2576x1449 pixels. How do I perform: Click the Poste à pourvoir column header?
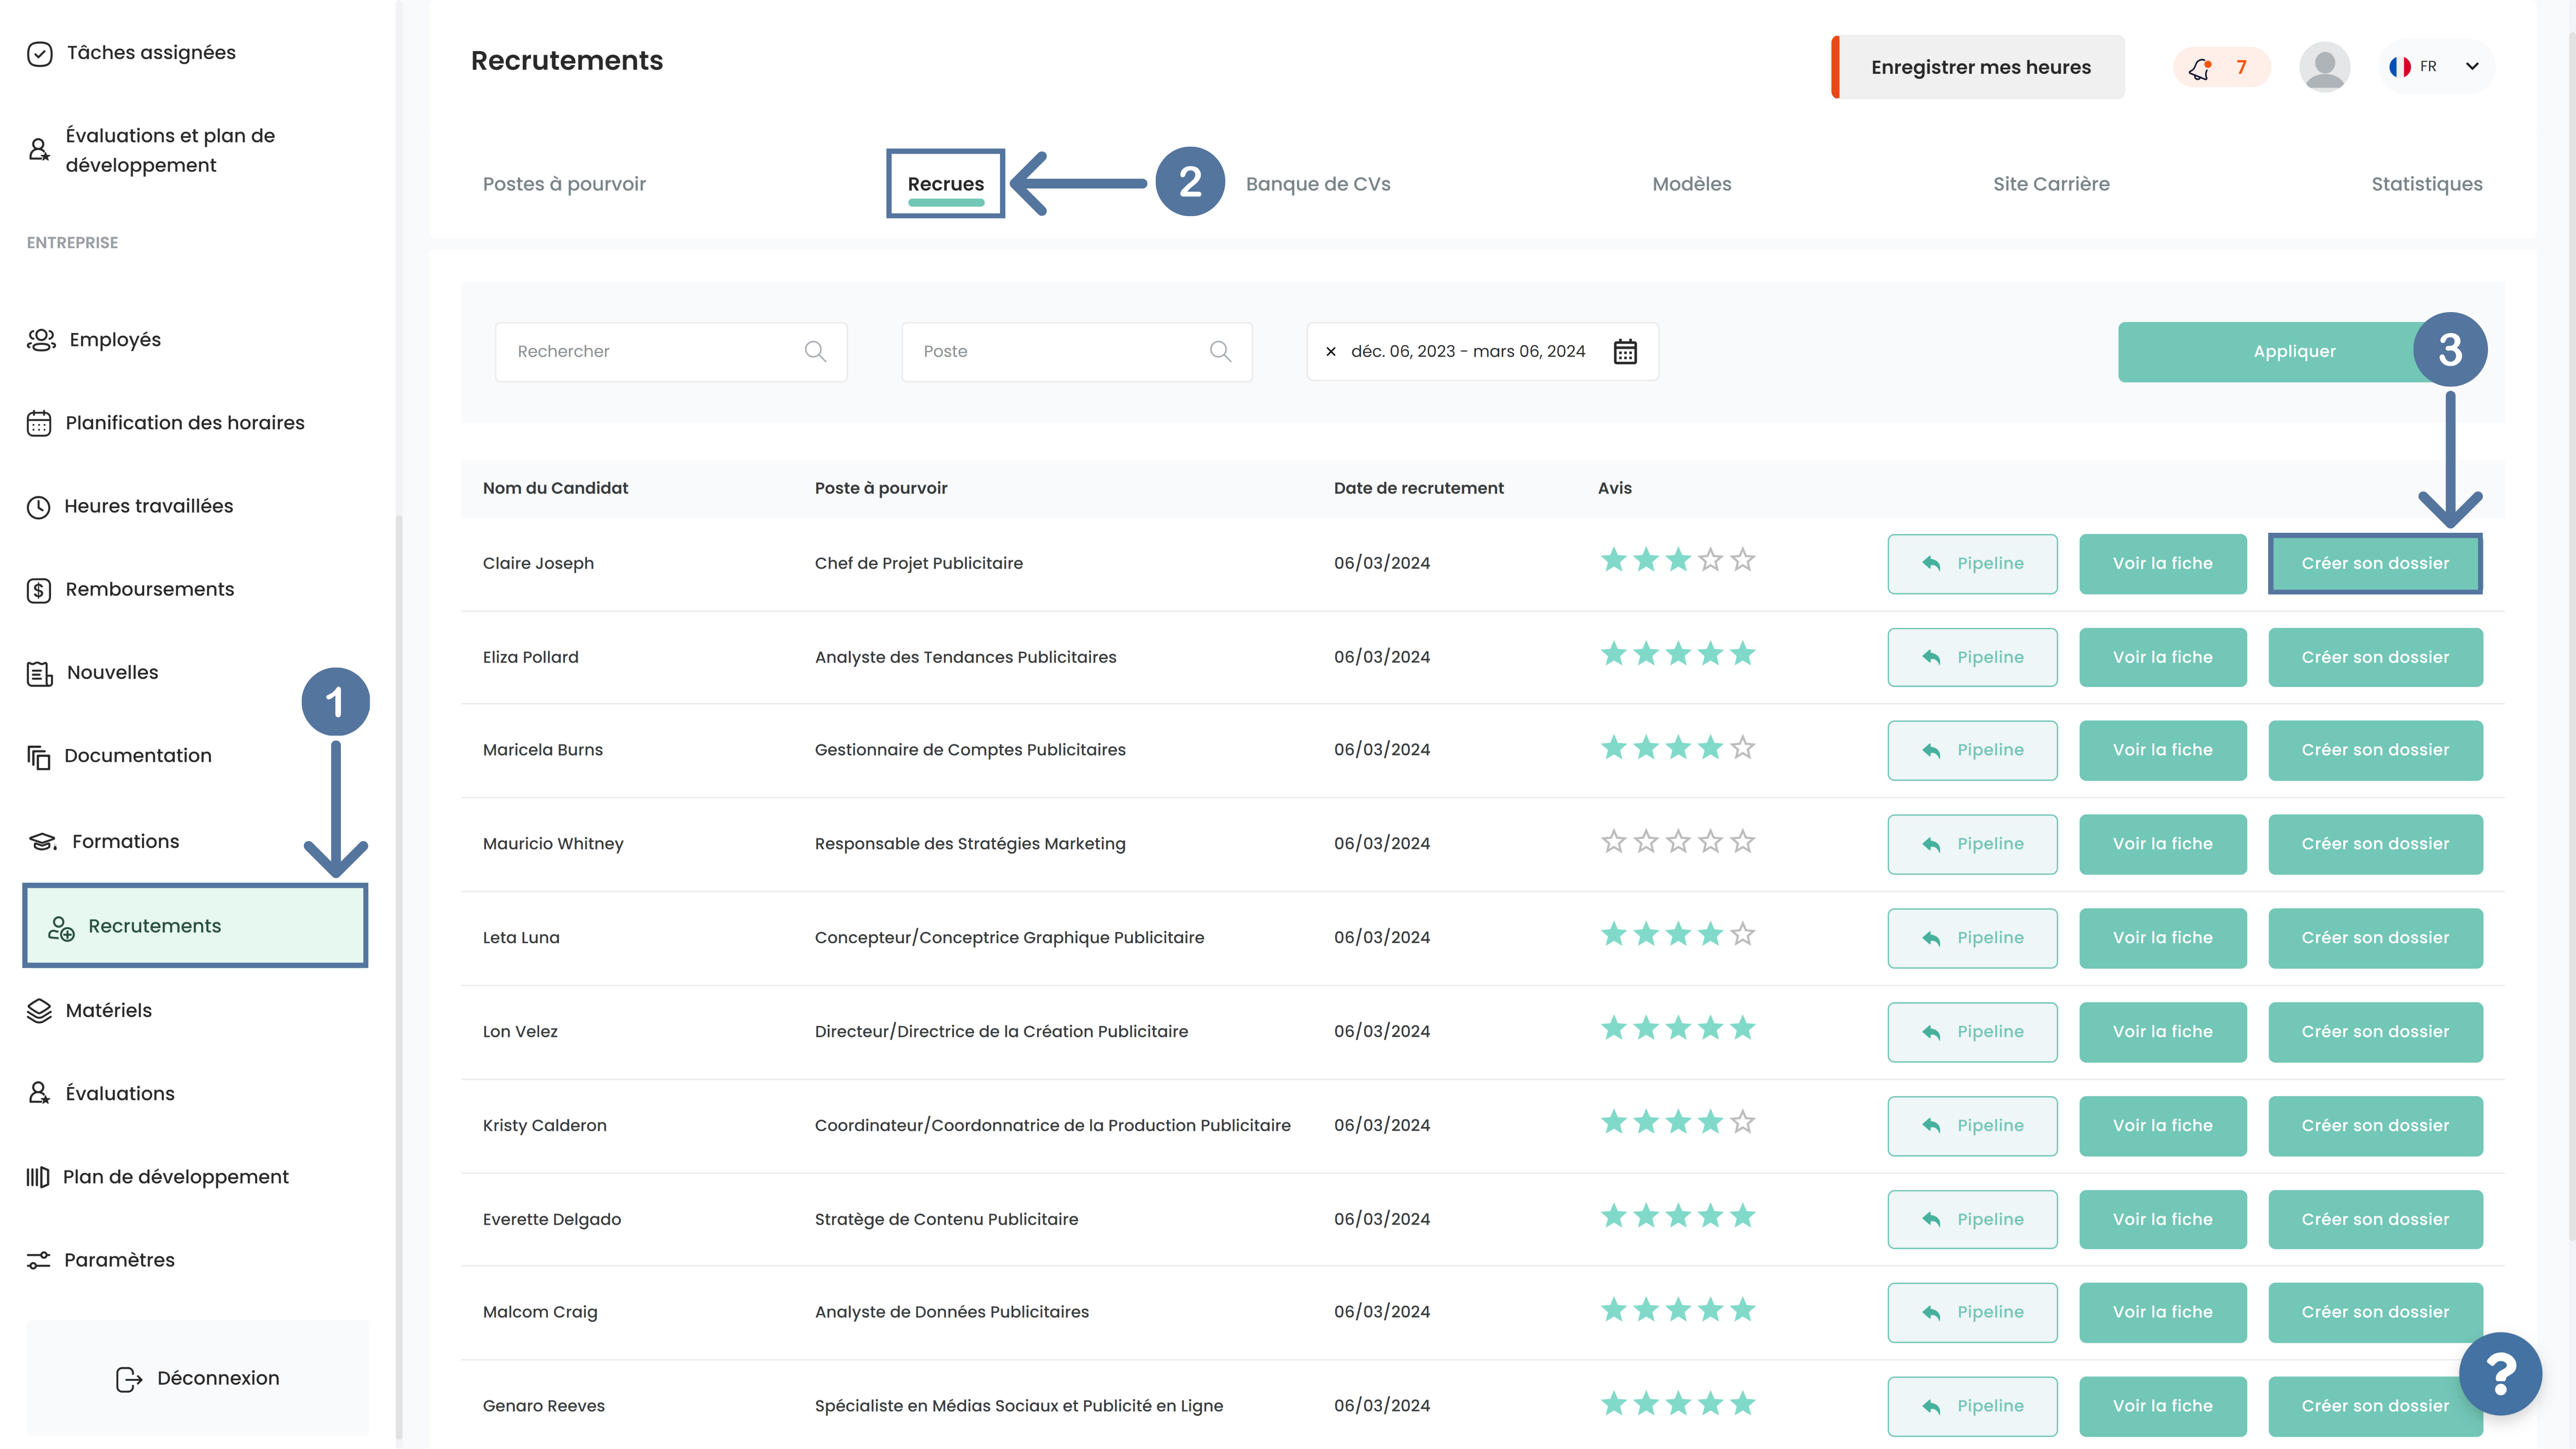(x=881, y=488)
